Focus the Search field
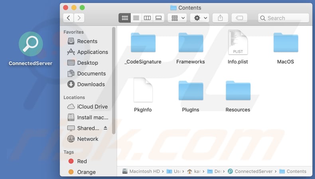 click(x=283, y=18)
